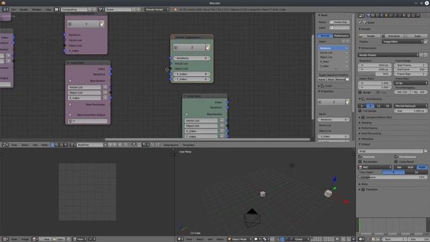Click Audio button
Viewport: 430px width, 242px height.
pyautogui.click(x=416, y=36)
